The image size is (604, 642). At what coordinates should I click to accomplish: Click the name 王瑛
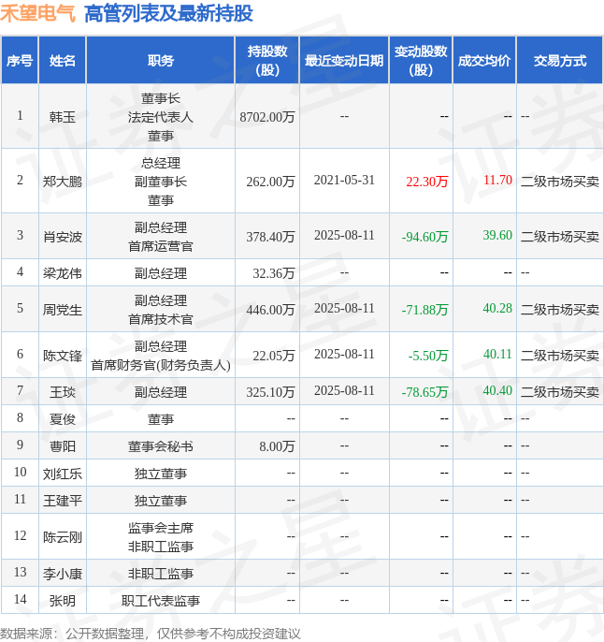(x=62, y=392)
